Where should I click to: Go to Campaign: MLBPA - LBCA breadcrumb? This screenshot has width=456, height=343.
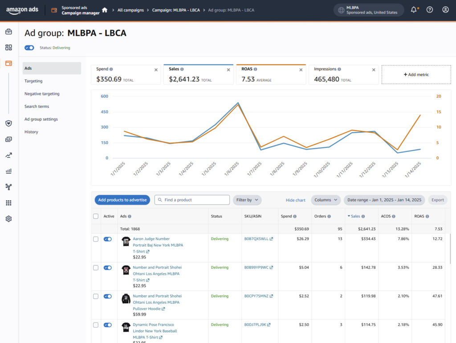[176, 10]
